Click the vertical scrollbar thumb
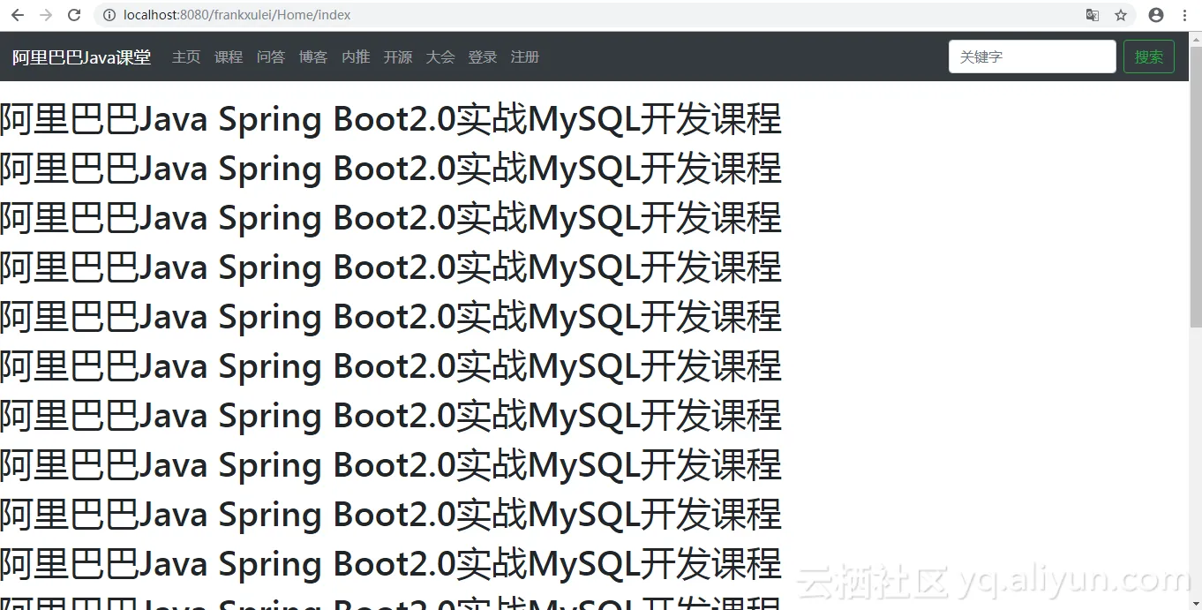The height and width of the screenshot is (610, 1202). tap(1196, 186)
